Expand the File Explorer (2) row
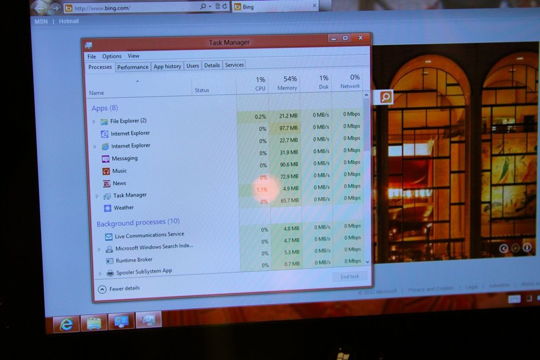 pos(94,121)
